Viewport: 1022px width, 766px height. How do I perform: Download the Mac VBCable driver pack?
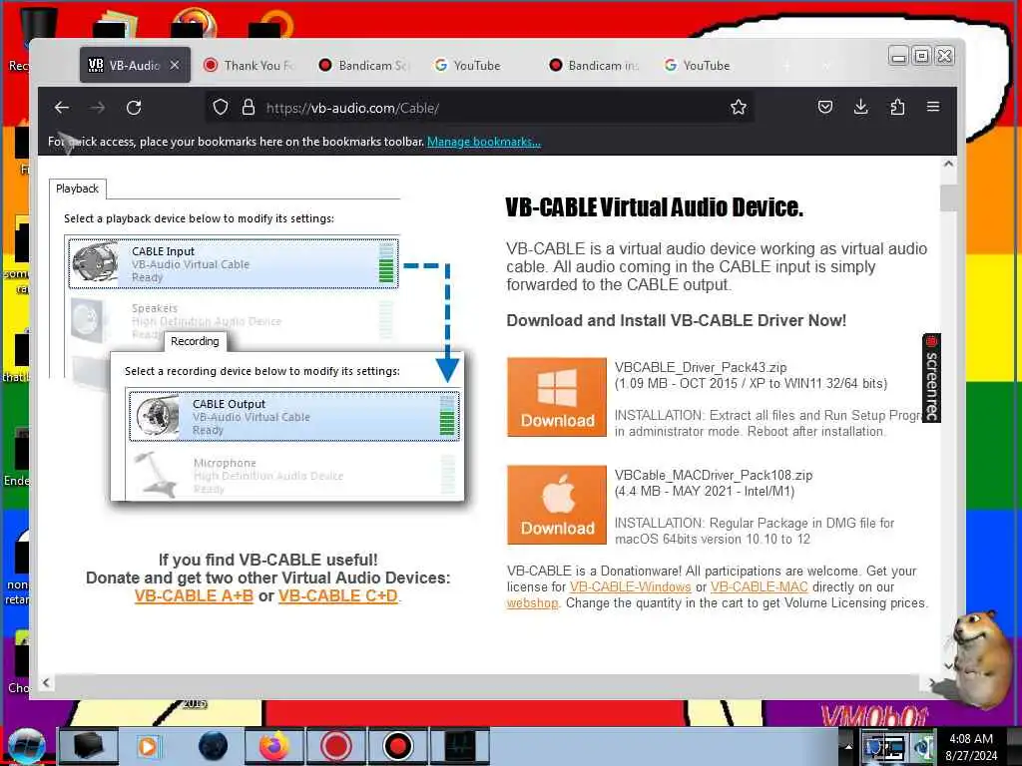557,505
